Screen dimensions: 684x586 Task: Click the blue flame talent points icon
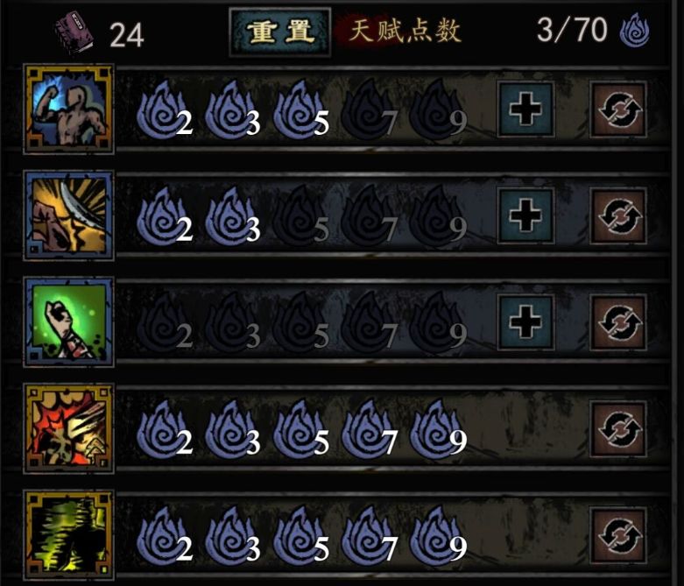(x=635, y=30)
